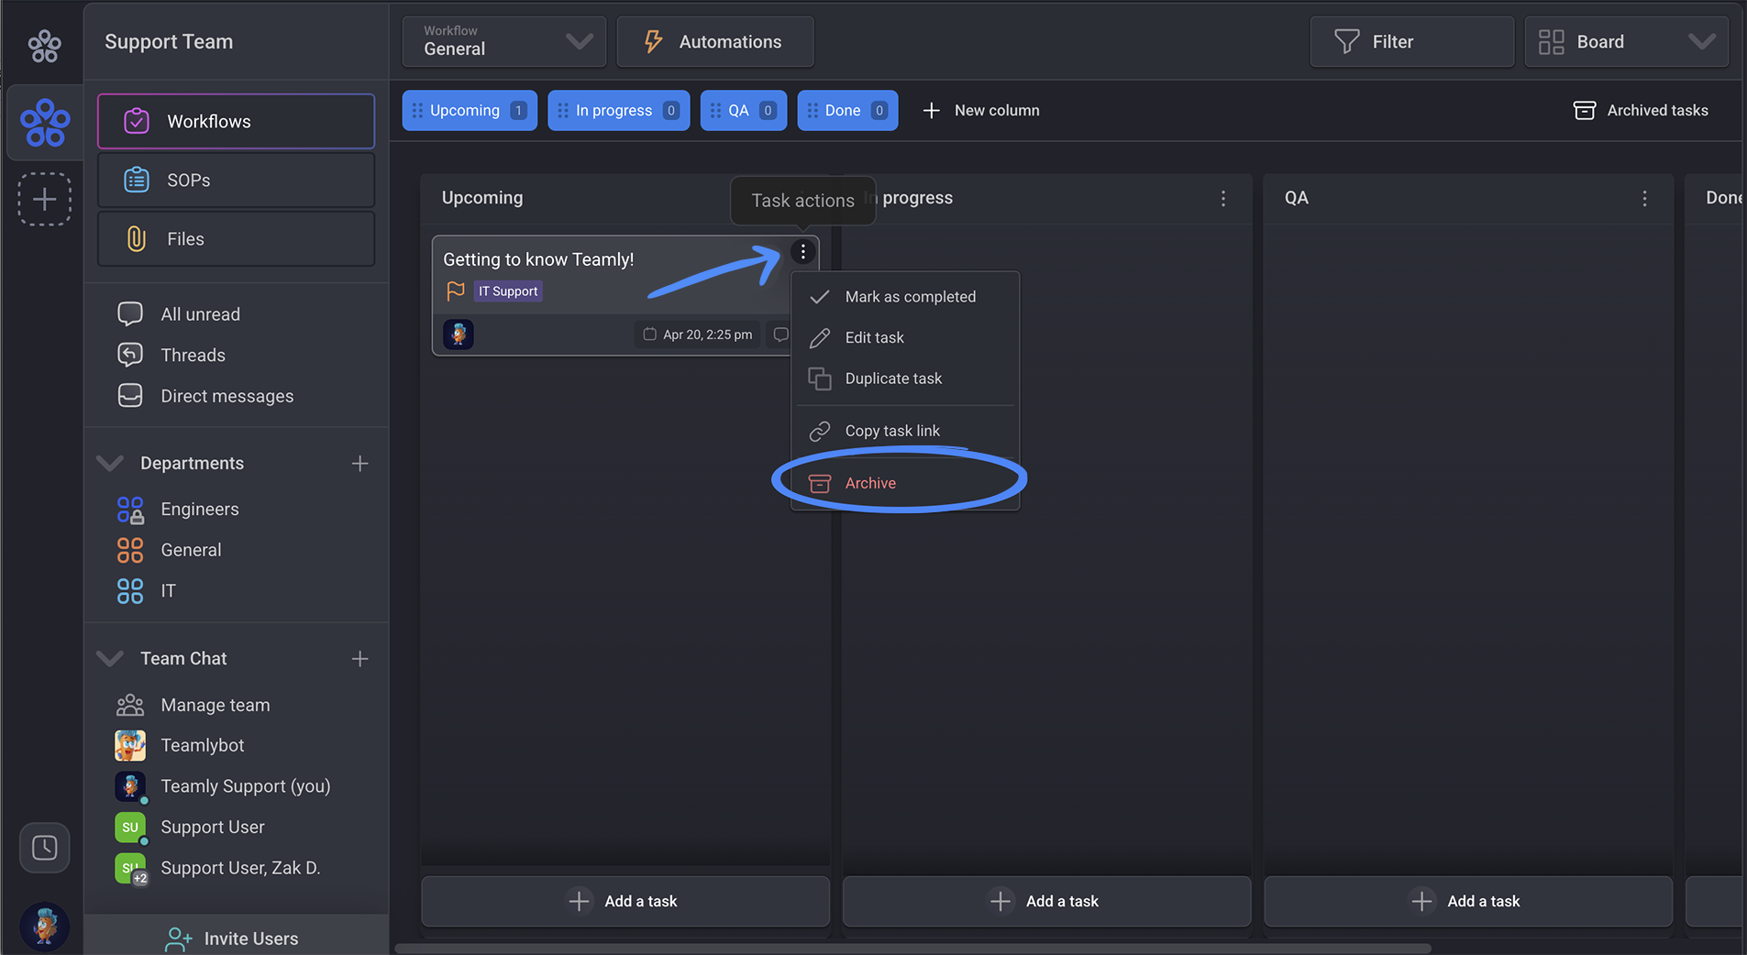Click the orange priority flag icon on task
Viewport: 1747px width, 955px height.
coord(456,291)
